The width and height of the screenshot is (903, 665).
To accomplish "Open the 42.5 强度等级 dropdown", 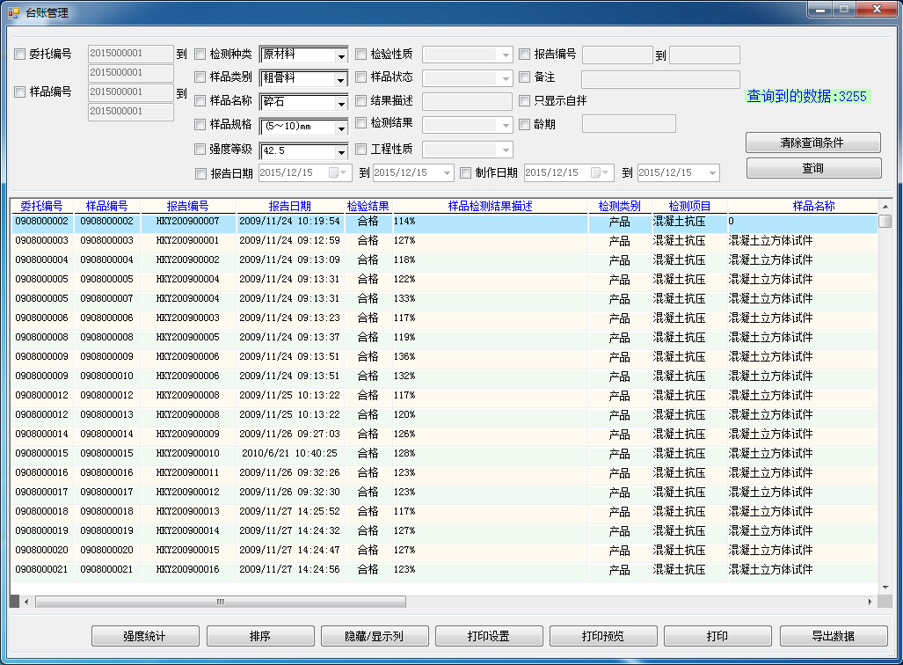I will 340,151.
